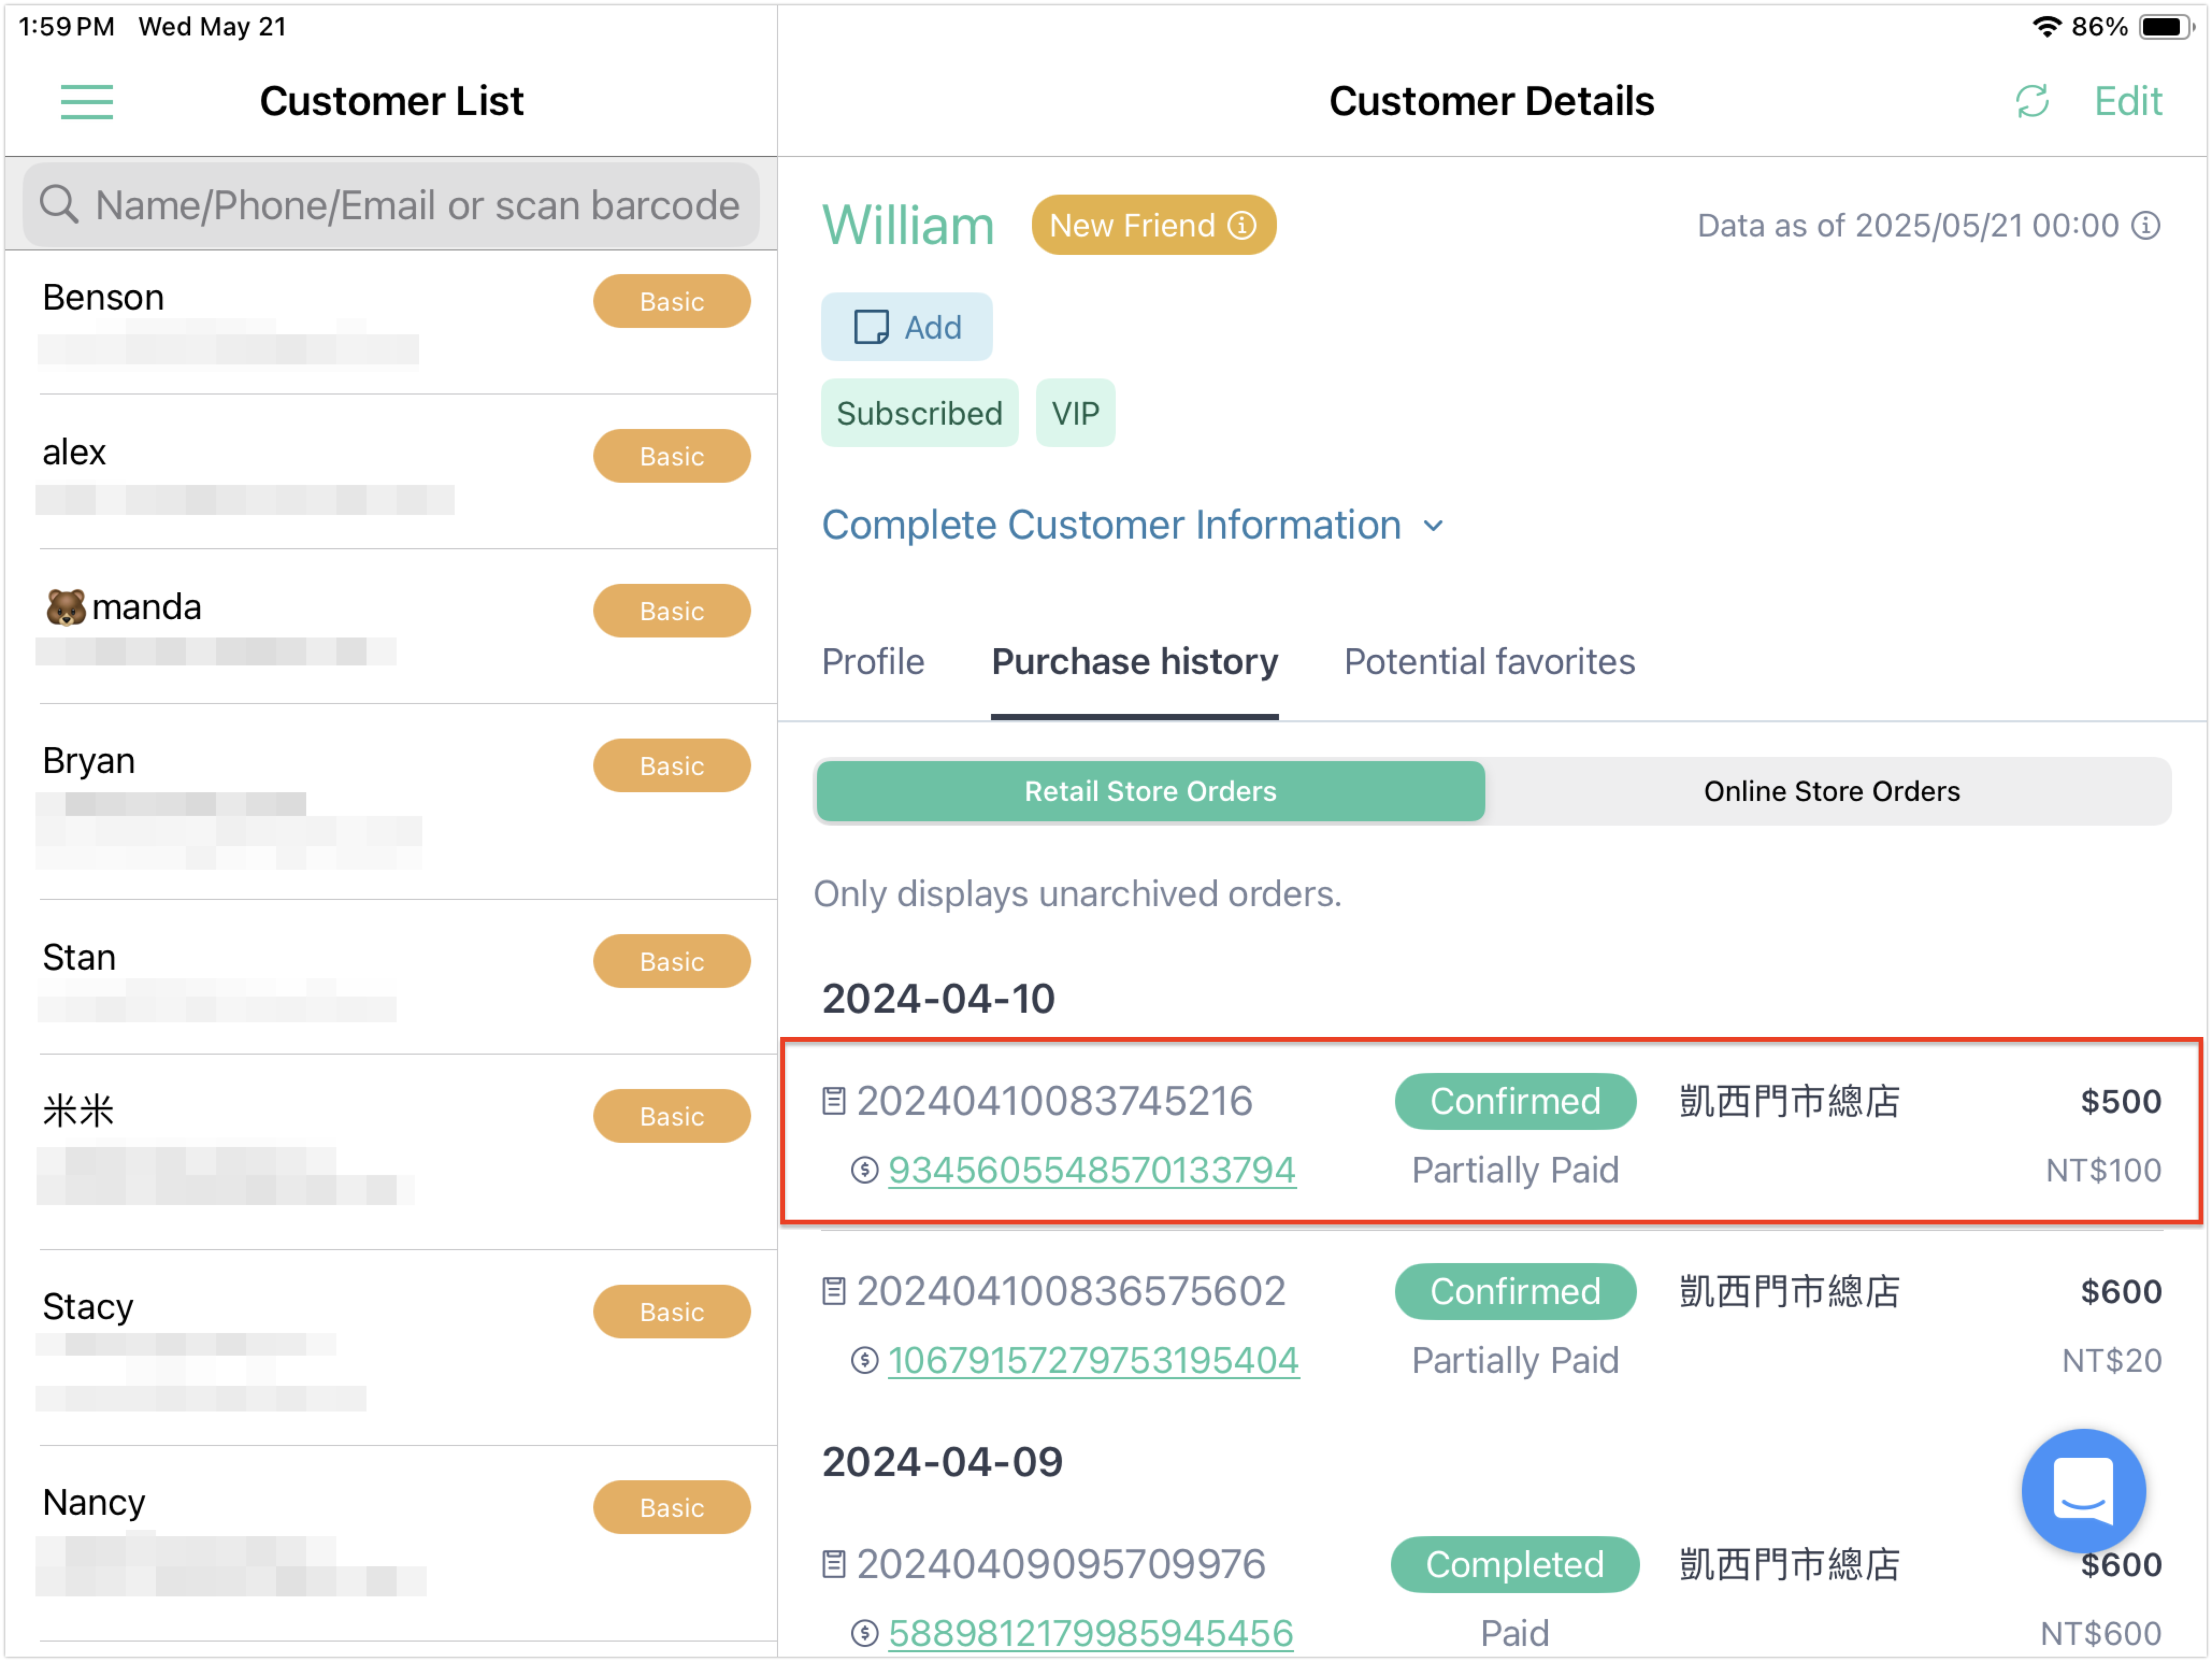The width and height of the screenshot is (2212, 1662).
Task: Tap Confirmed status of $500 order
Action: click(x=1514, y=1102)
